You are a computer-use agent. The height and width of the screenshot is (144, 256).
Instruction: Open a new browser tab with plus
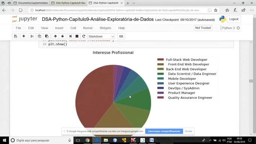[128, 3]
